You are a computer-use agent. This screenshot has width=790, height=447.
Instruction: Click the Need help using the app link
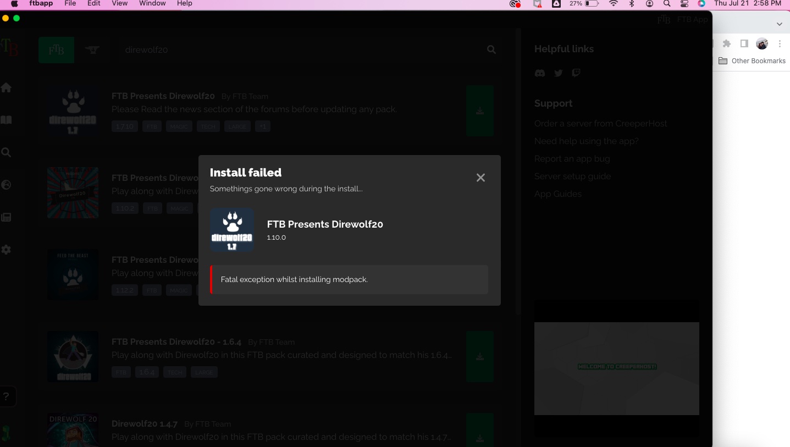[586, 141]
